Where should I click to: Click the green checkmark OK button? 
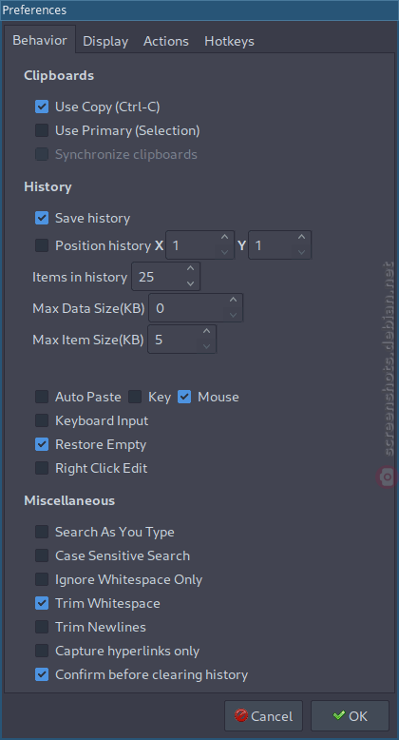pyautogui.click(x=350, y=716)
